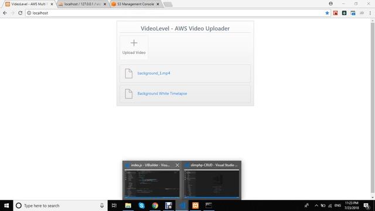The image size is (375, 211).
Task: Click the floppy-disk app taskbar icon
Action: pyautogui.click(x=168, y=206)
